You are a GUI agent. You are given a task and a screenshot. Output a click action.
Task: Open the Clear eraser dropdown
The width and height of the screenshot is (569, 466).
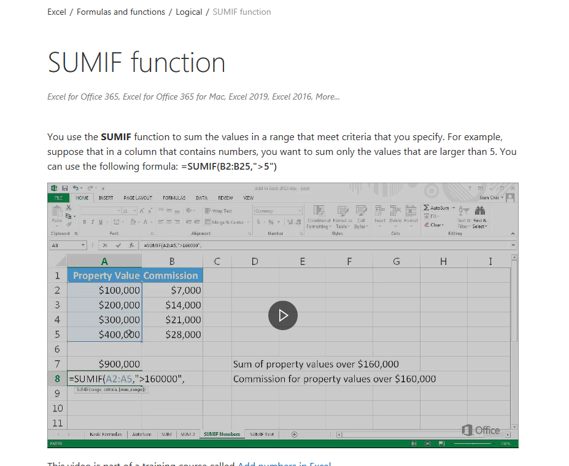[x=433, y=225]
